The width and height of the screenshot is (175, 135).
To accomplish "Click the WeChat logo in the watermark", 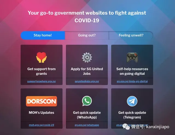I will point(126,127).
